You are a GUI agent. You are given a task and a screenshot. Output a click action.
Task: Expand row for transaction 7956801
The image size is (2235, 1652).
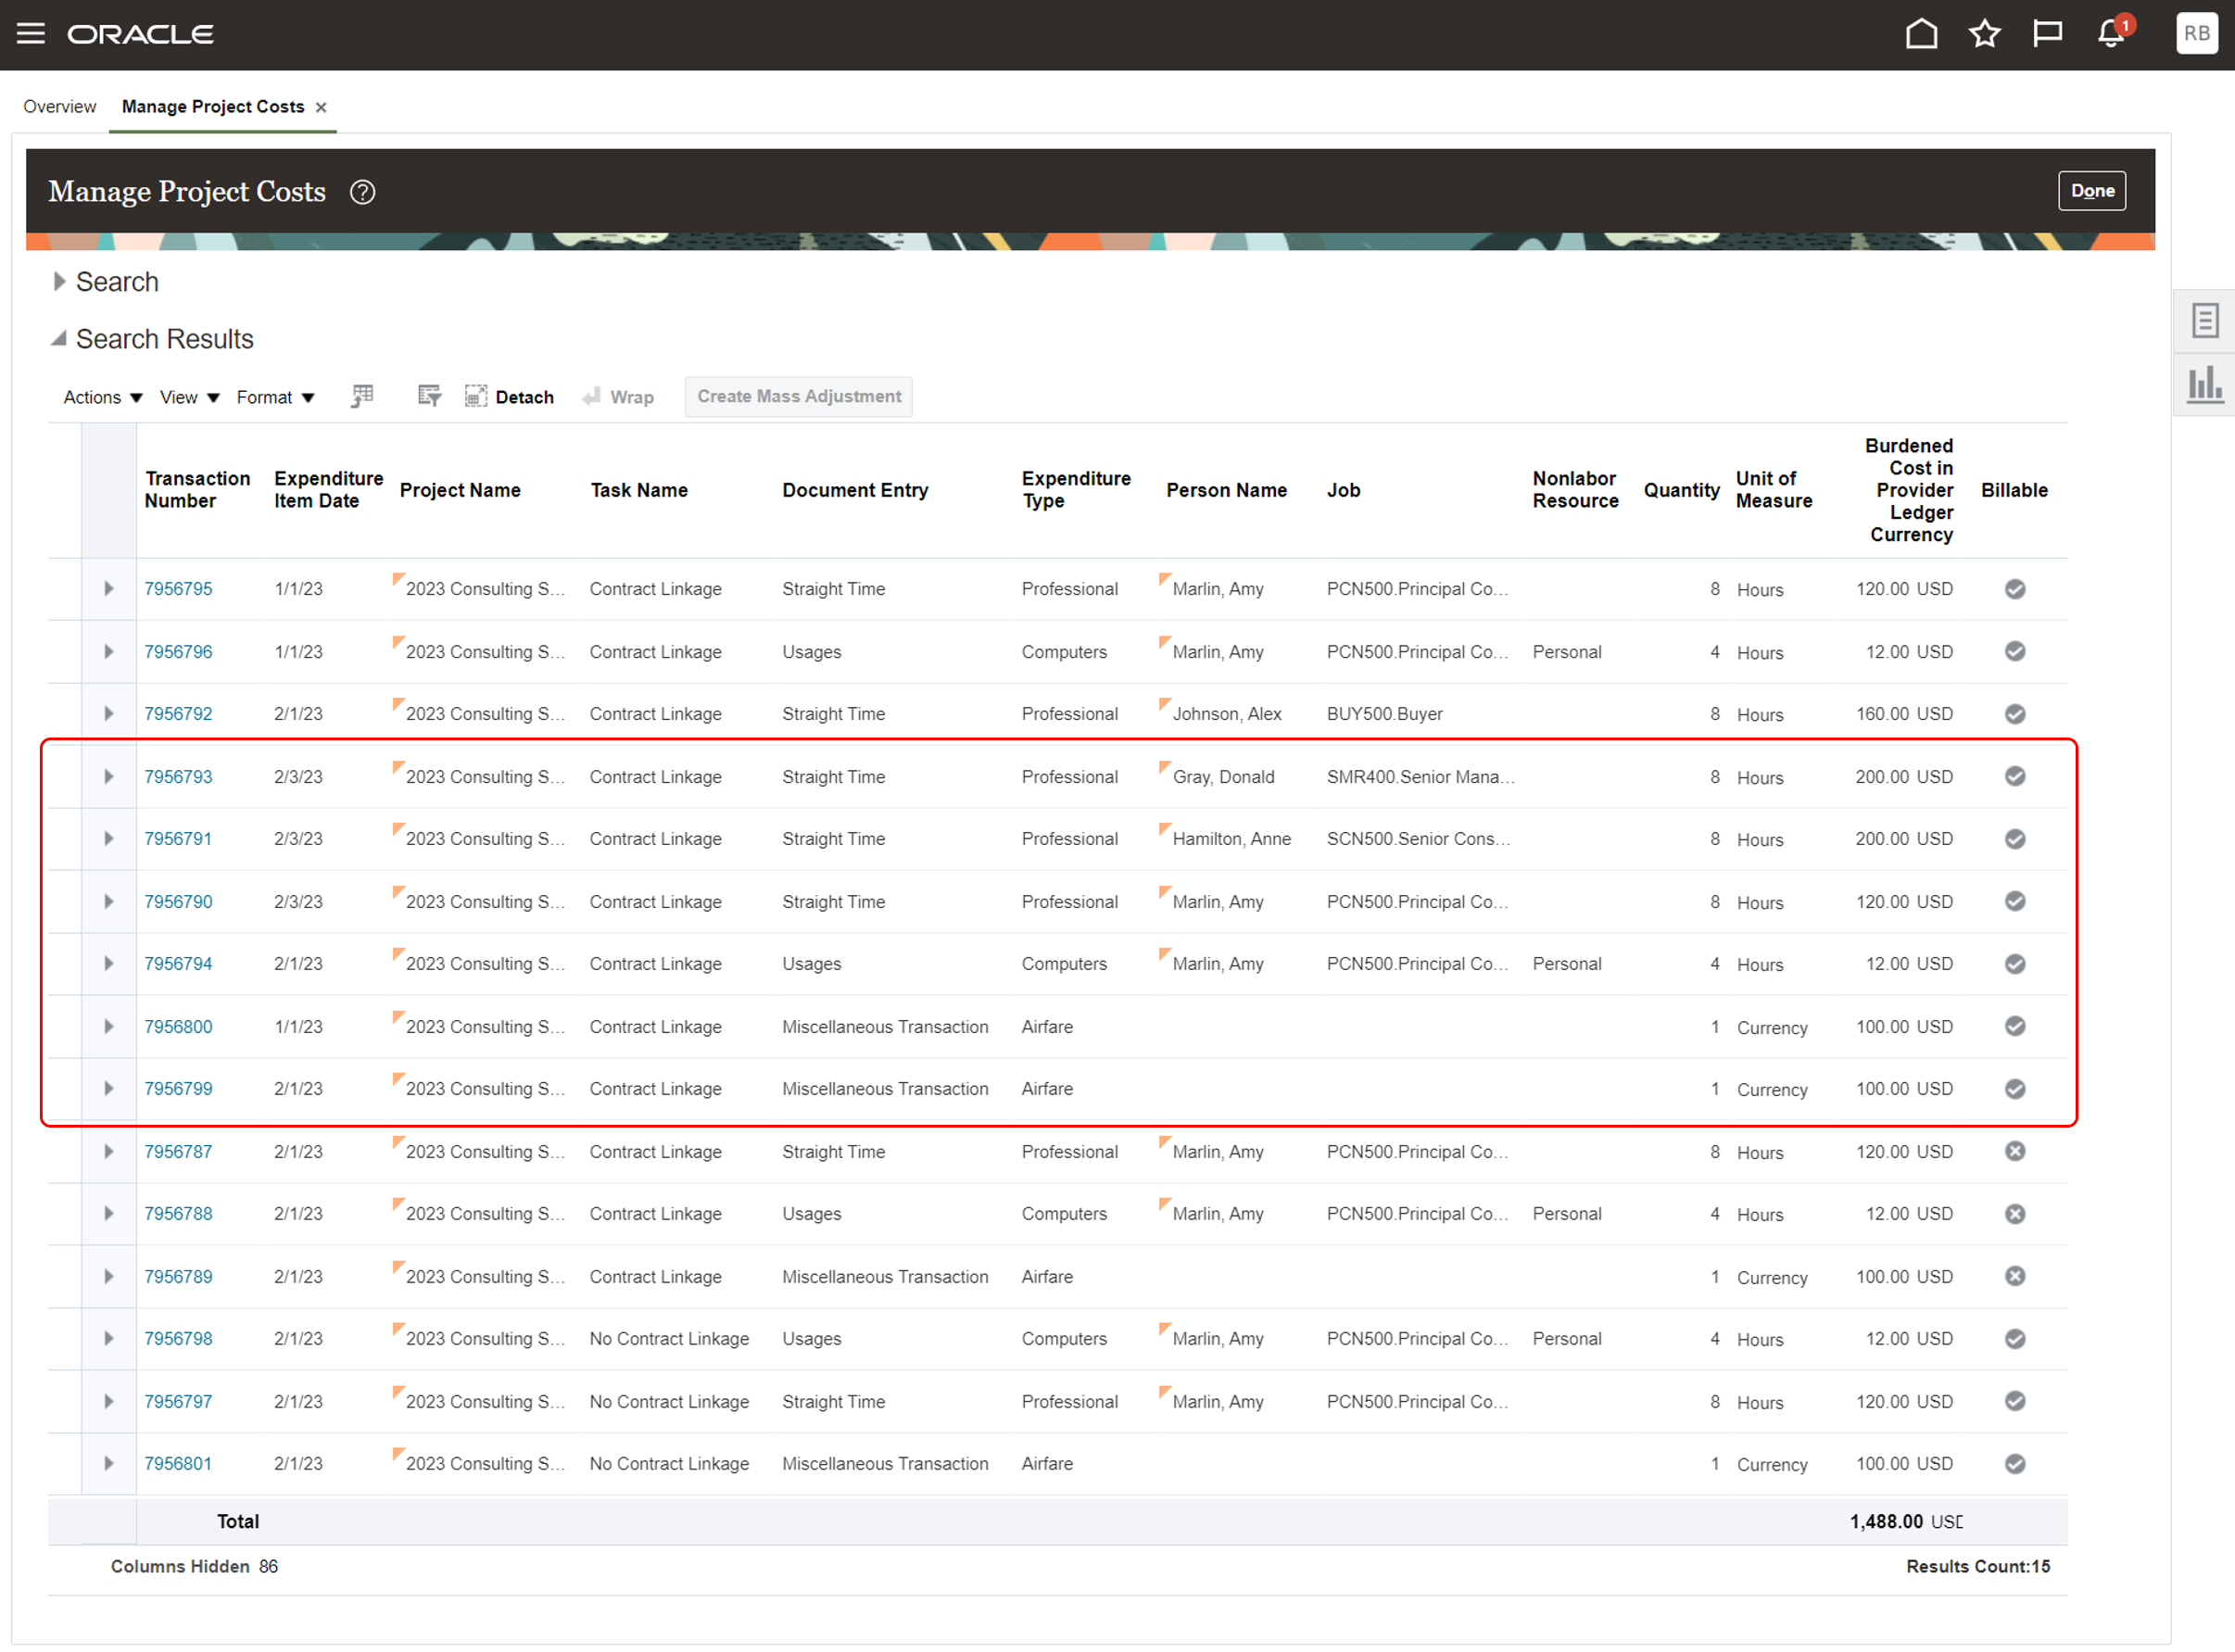[x=108, y=1464]
